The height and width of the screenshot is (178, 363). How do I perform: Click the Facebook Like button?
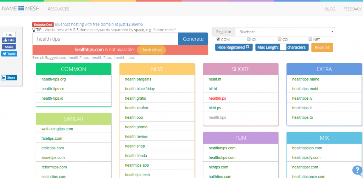pos(9,40)
